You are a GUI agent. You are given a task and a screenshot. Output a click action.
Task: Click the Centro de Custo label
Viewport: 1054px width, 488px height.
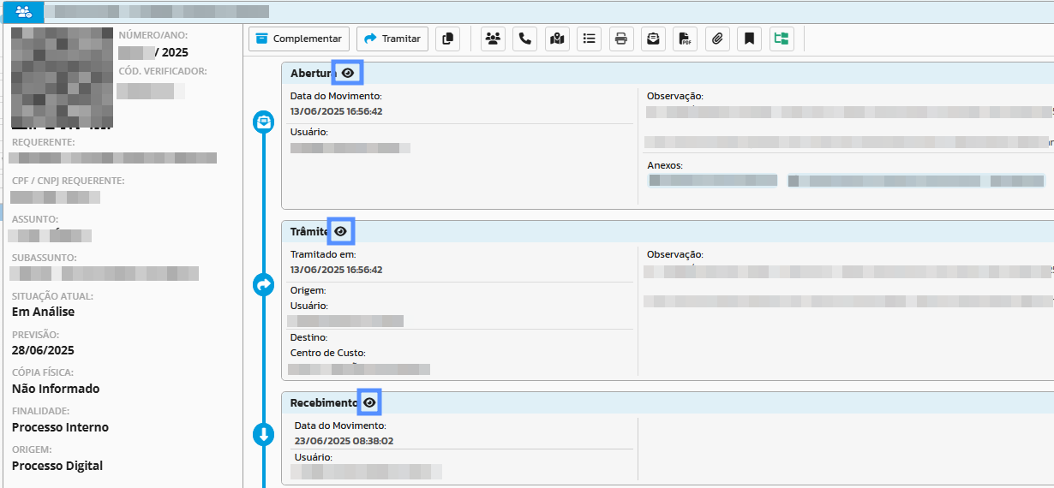328,353
